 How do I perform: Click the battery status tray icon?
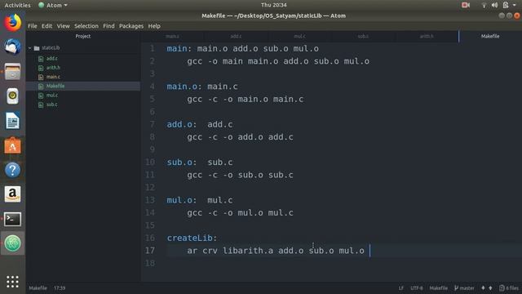coord(506,5)
